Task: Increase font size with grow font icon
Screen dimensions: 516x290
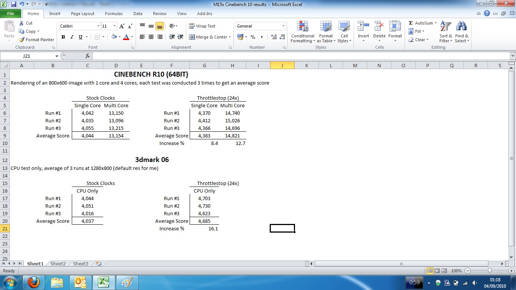Action: pyautogui.click(x=122, y=26)
